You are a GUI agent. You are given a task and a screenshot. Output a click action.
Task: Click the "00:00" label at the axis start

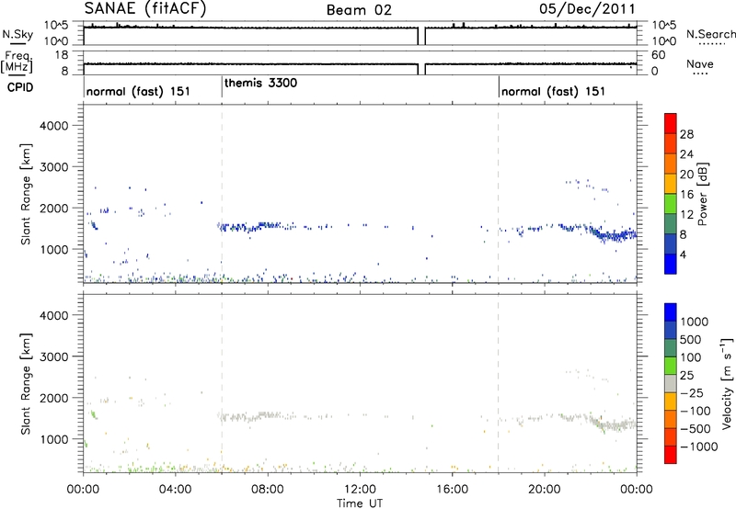pyautogui.click(x=83, y=490)
